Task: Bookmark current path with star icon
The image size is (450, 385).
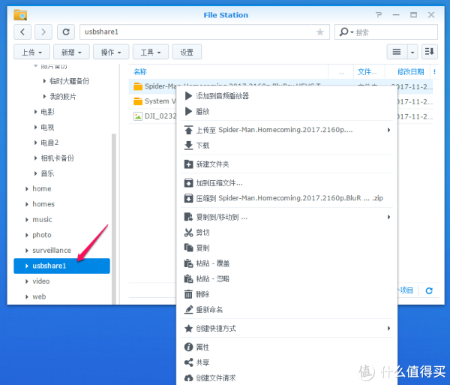Action: (x=320, y=32)
